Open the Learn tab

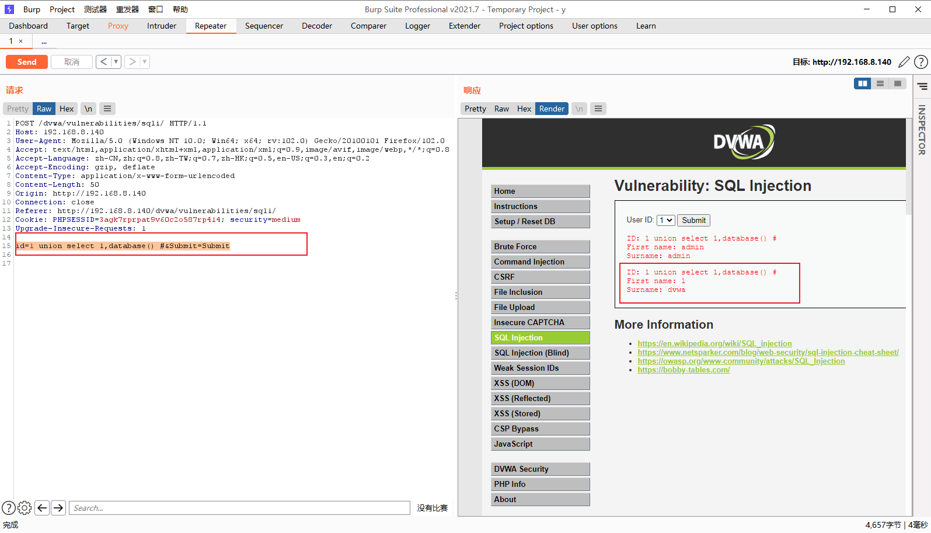coord(646,26)
